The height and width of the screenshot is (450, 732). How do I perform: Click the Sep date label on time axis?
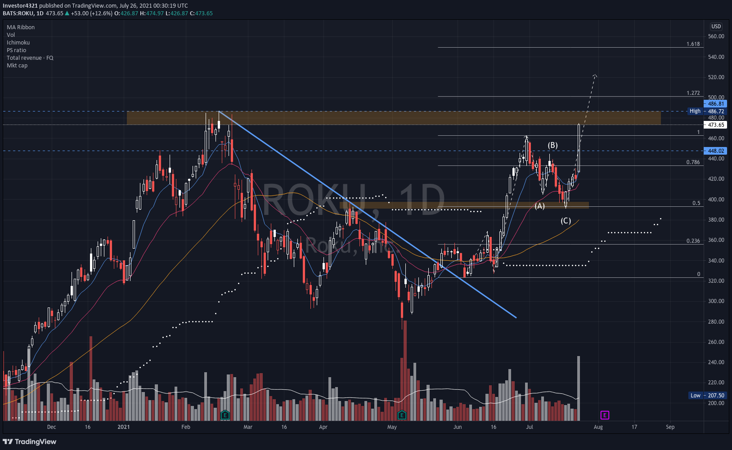[x=670, y=427]
